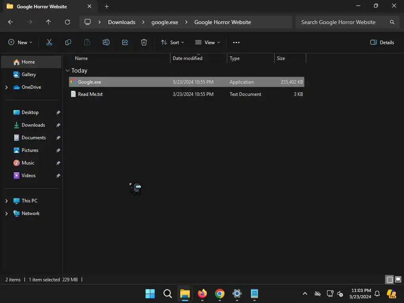Click Downloads in the address bar
The width and height of the screenshot is (404, 303).
pos(122,22)
